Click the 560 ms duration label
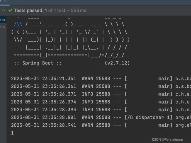This screenshot has width=191, height=143. 78,11
